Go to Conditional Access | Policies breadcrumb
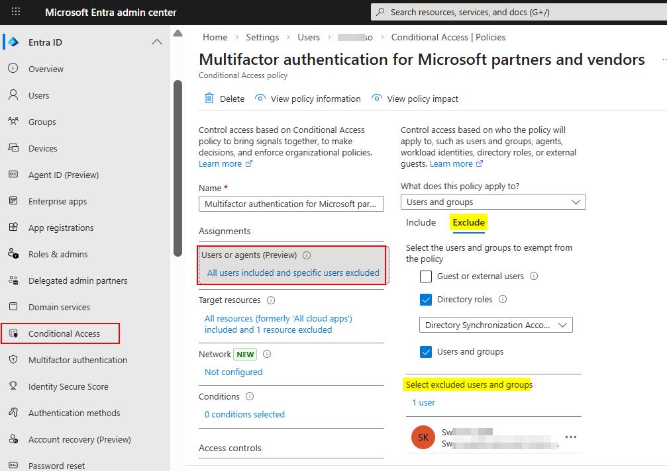The width and height of the screenshot is (667, 471). [448, 37]
